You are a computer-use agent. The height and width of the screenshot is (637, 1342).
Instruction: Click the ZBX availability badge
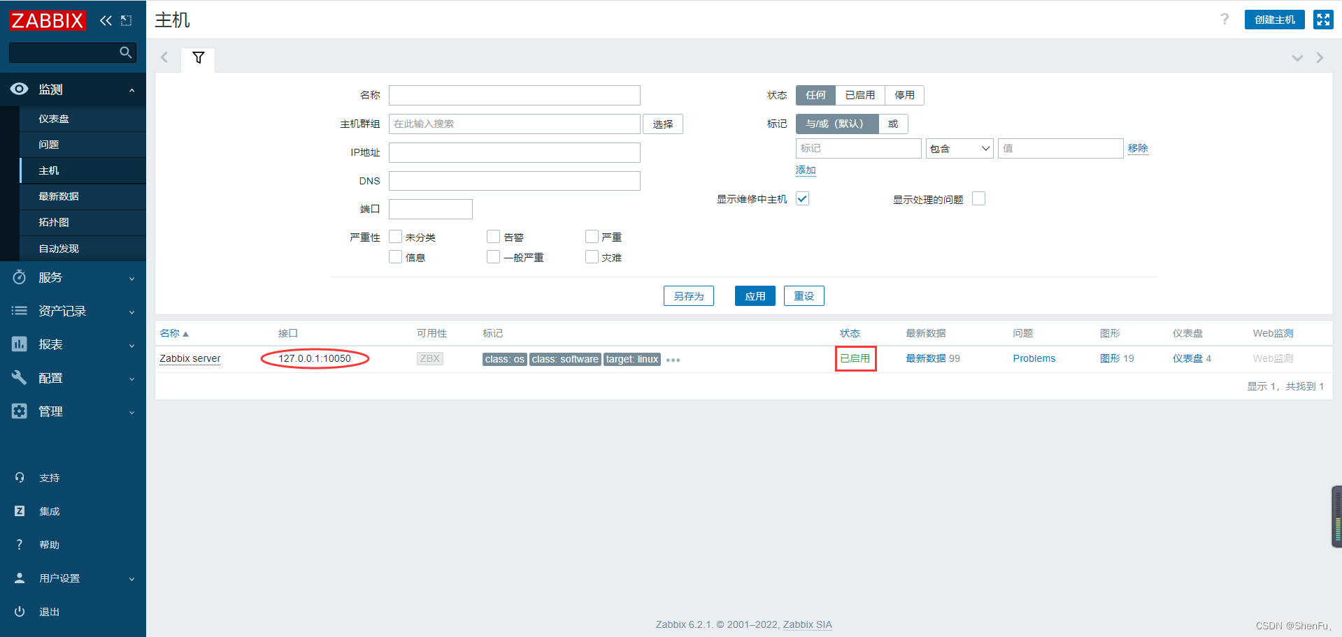(430, 359)
